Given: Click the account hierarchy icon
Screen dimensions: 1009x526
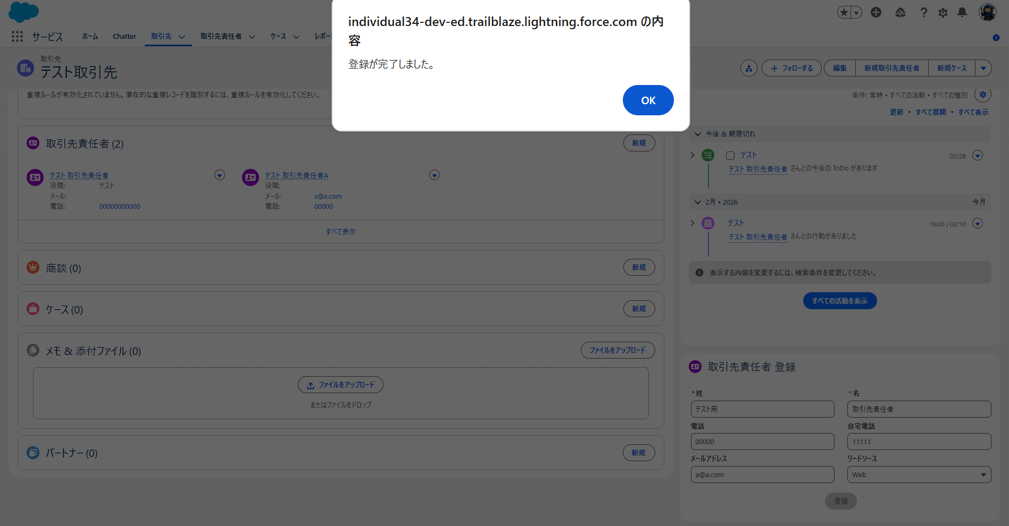Looking at the screenshot, I should (748, 68).
